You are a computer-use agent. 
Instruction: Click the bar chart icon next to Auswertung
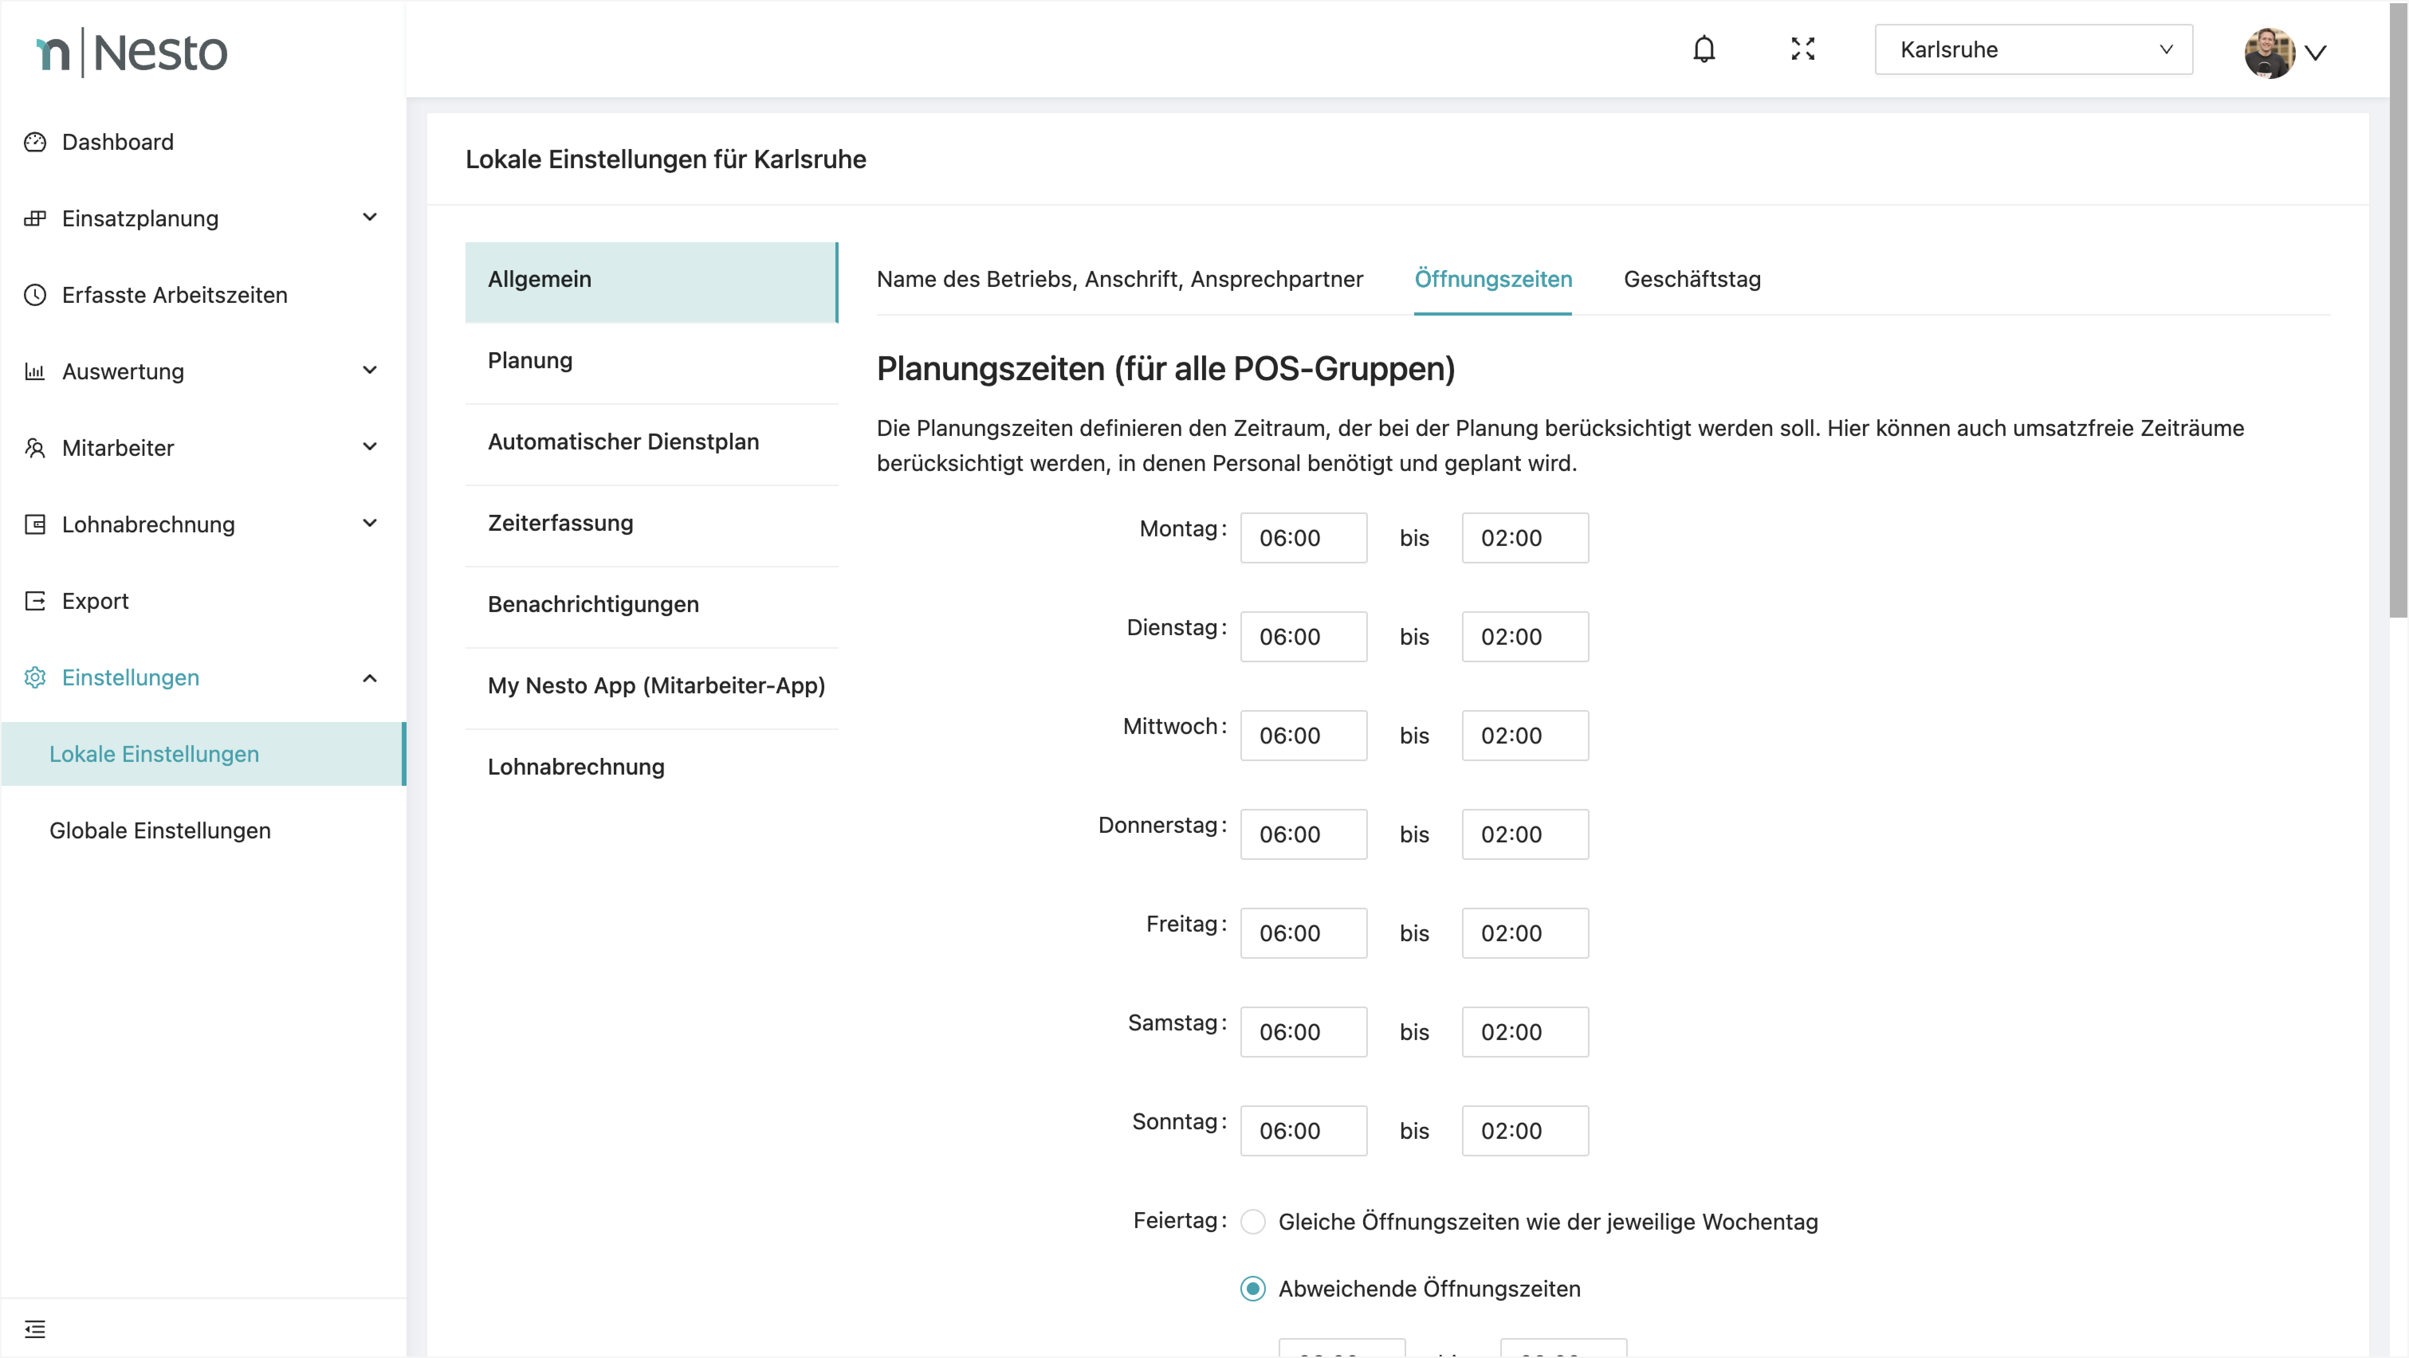(x=35, y=371)
